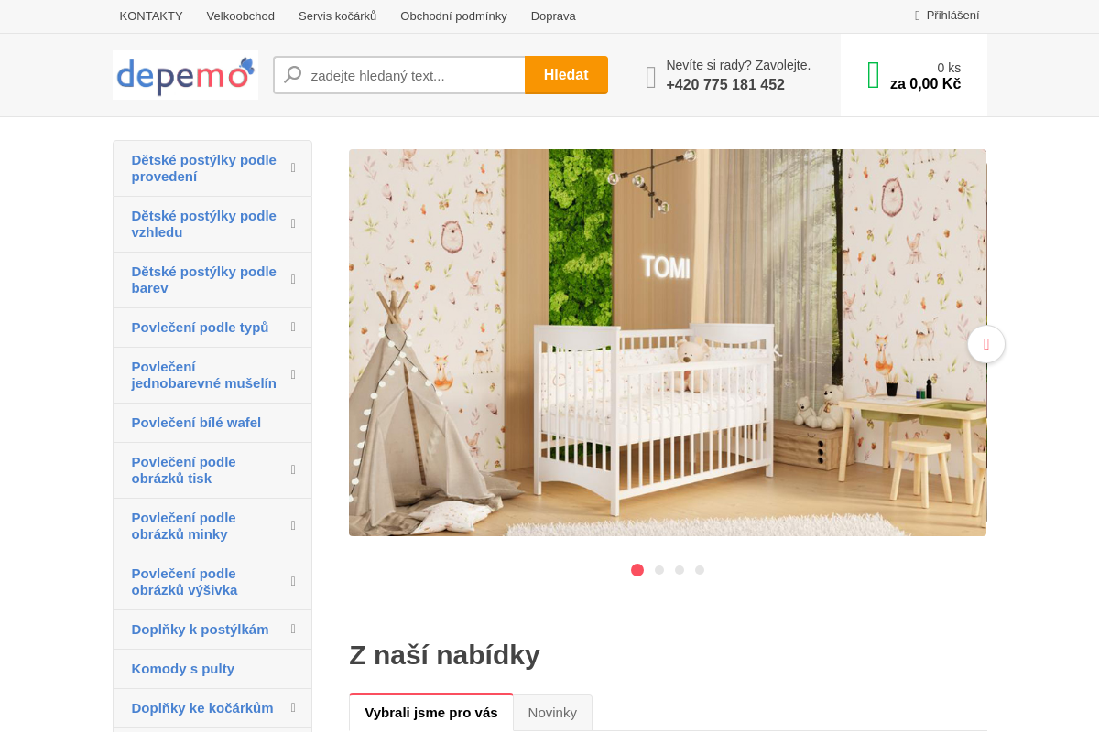
Task: Click the orange Hledat button
Action: point(566,75)
